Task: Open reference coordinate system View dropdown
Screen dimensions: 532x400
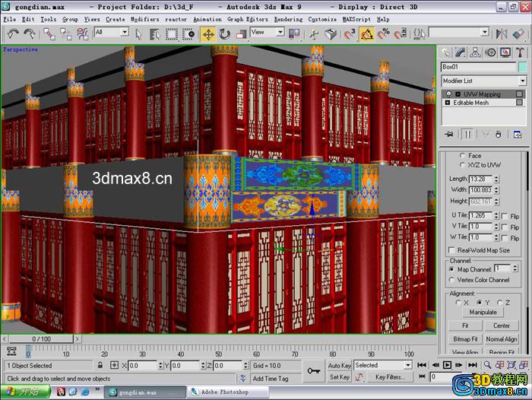Action: pyautogui.click(x=280, y=32)
